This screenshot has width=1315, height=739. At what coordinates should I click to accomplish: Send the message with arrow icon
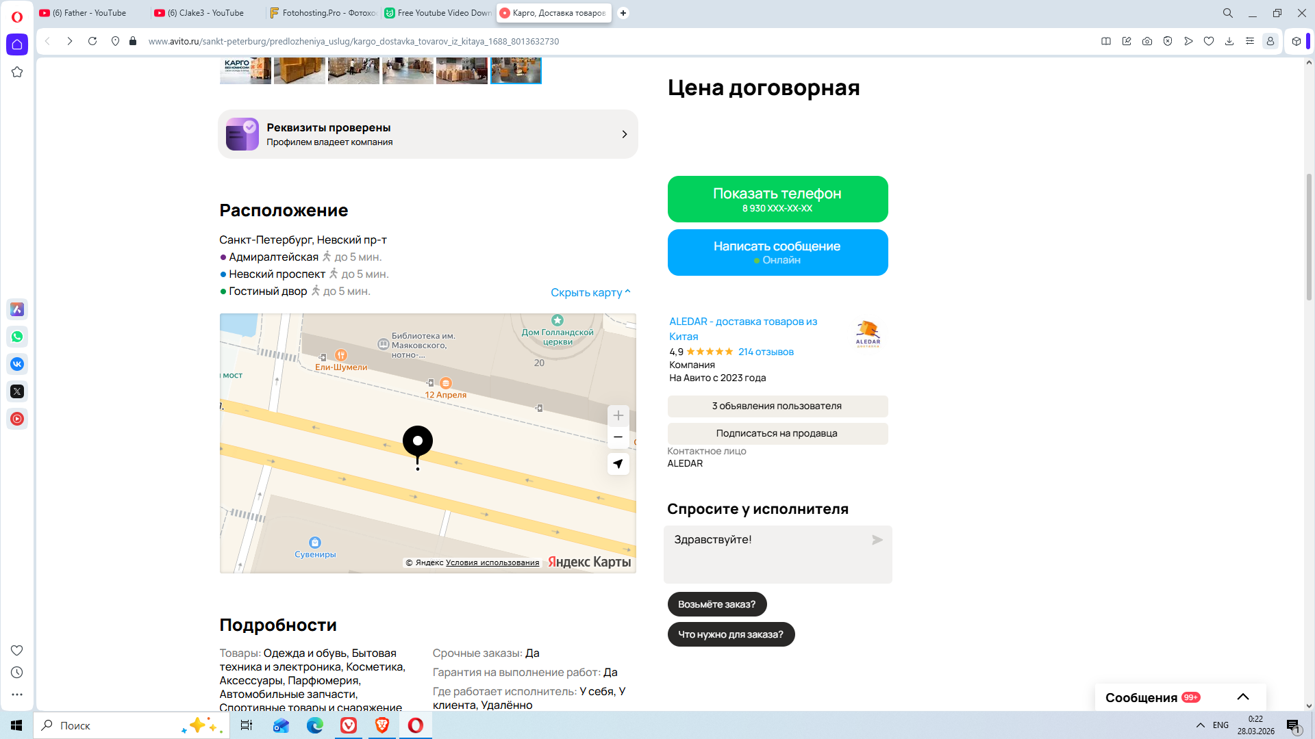877,540
